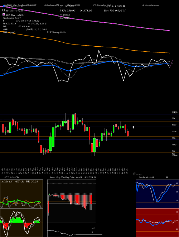Click the 'MACD: 571.8' indicator line
Viewport: 179px width, 237px height.
(10, 24)
